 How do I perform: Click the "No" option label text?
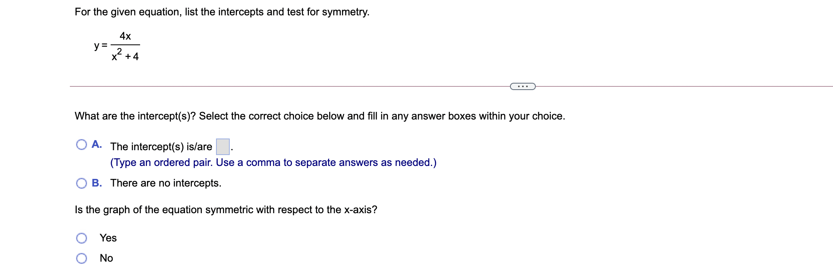pyautogui.click(x=107, y=258)
